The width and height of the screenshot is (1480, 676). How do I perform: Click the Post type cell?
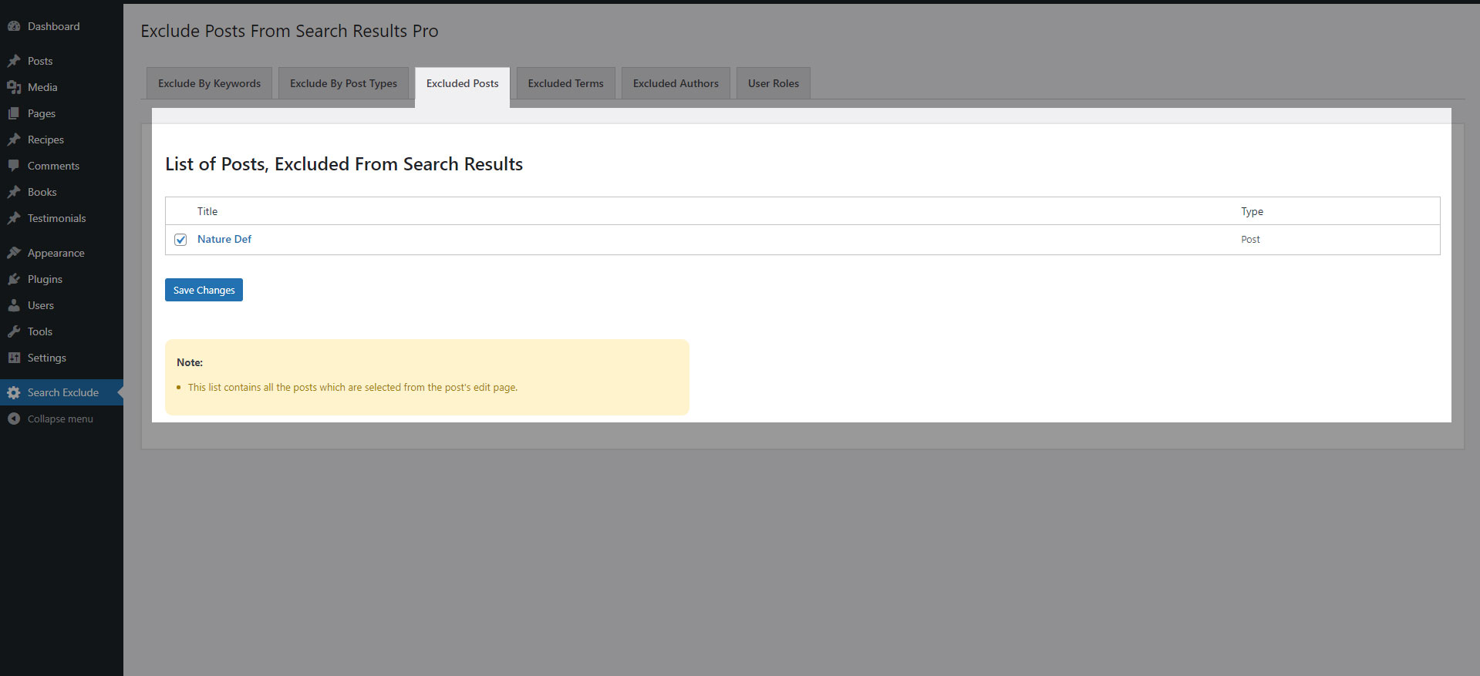[1250, 239]
